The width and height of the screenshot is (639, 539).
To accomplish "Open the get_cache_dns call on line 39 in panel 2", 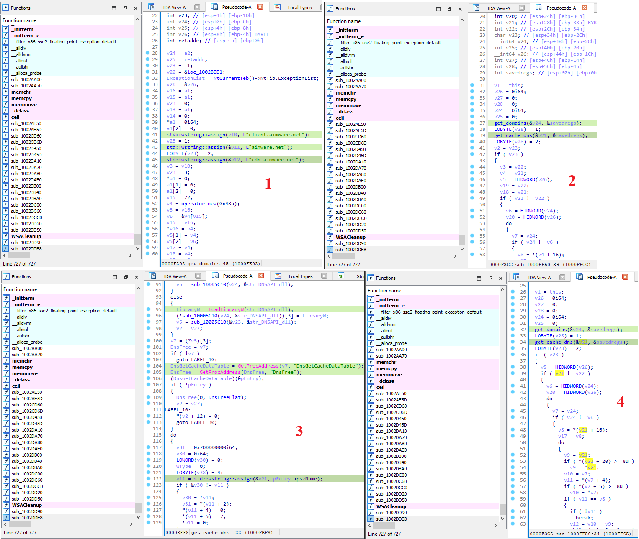I will coord(513,135).
